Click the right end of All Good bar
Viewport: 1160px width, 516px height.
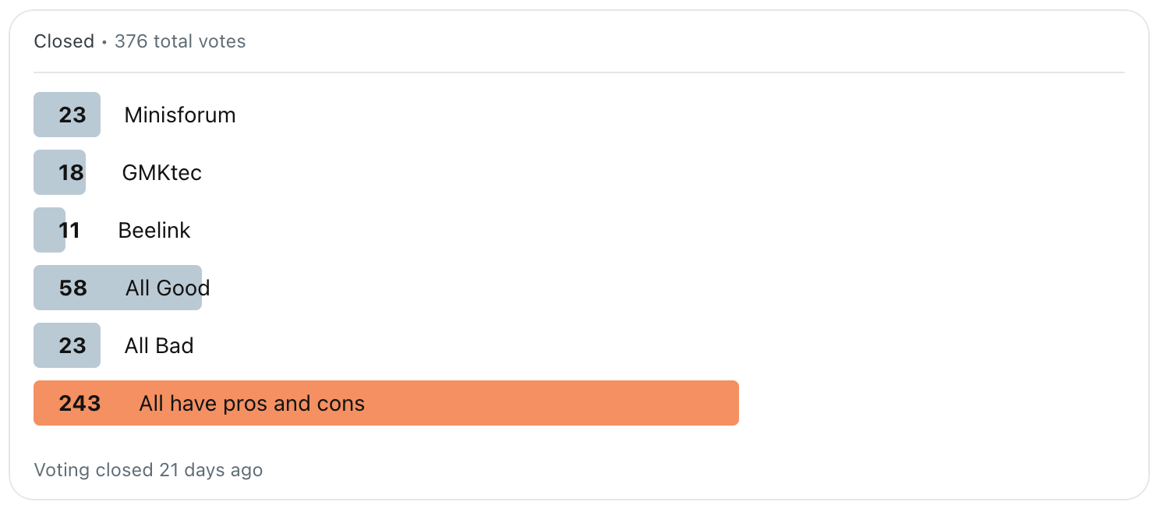[x=196, y=288]
